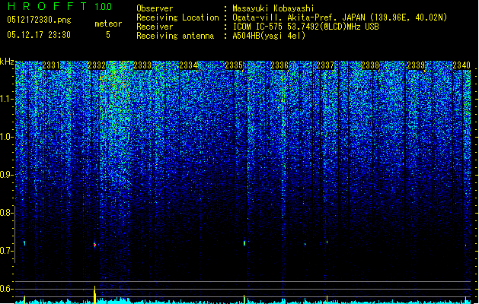Click the 2334 time label
Screen dimensions: 479x304
(188, 65)
